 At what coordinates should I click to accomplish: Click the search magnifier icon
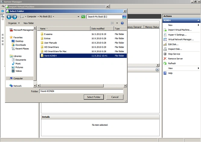click(124, 17)
